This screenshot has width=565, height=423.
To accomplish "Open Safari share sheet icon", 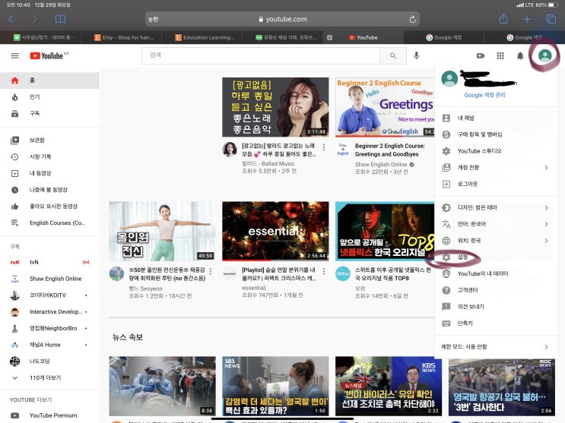I will [x=503, y=19].
